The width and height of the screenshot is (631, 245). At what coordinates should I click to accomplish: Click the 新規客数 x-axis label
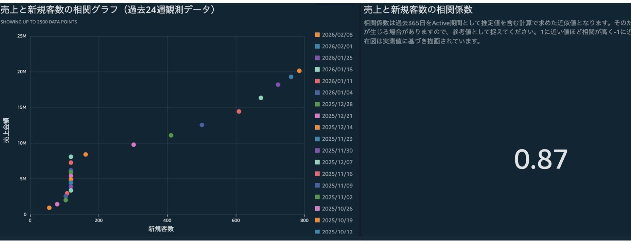(161, 229)
